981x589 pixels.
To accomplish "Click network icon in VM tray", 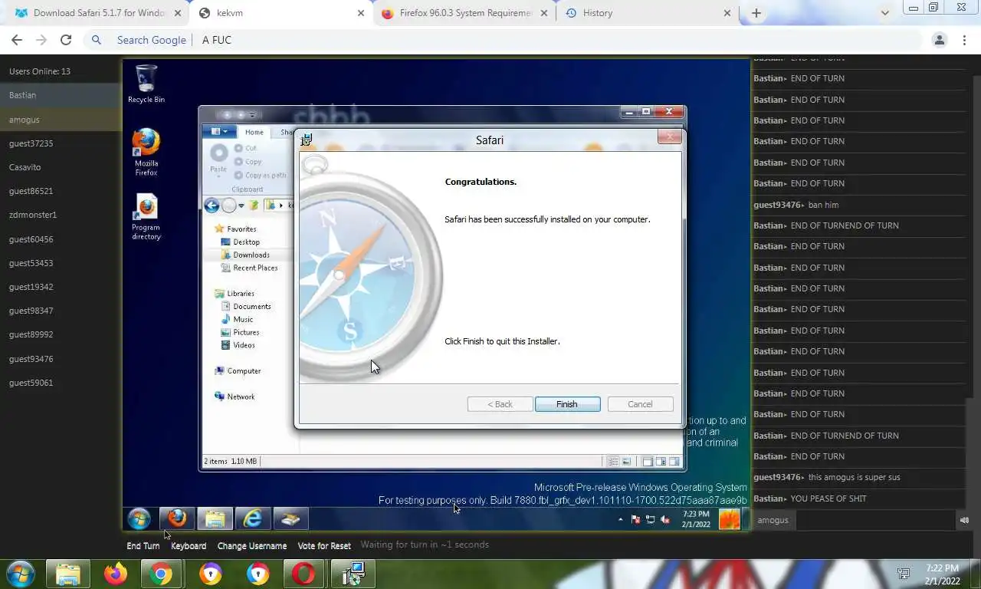I will [x=650, y=519].
